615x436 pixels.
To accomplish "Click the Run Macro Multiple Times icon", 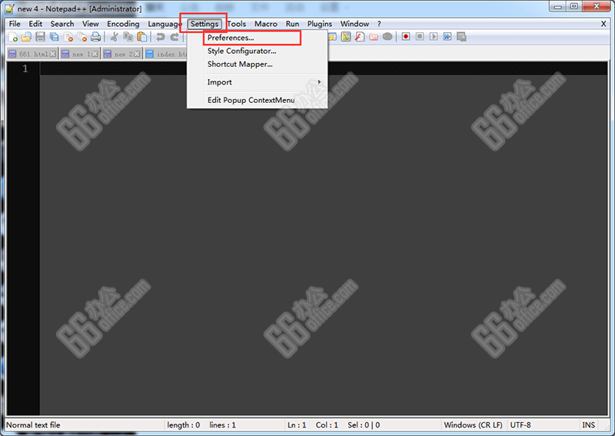I will pos(447,37).
